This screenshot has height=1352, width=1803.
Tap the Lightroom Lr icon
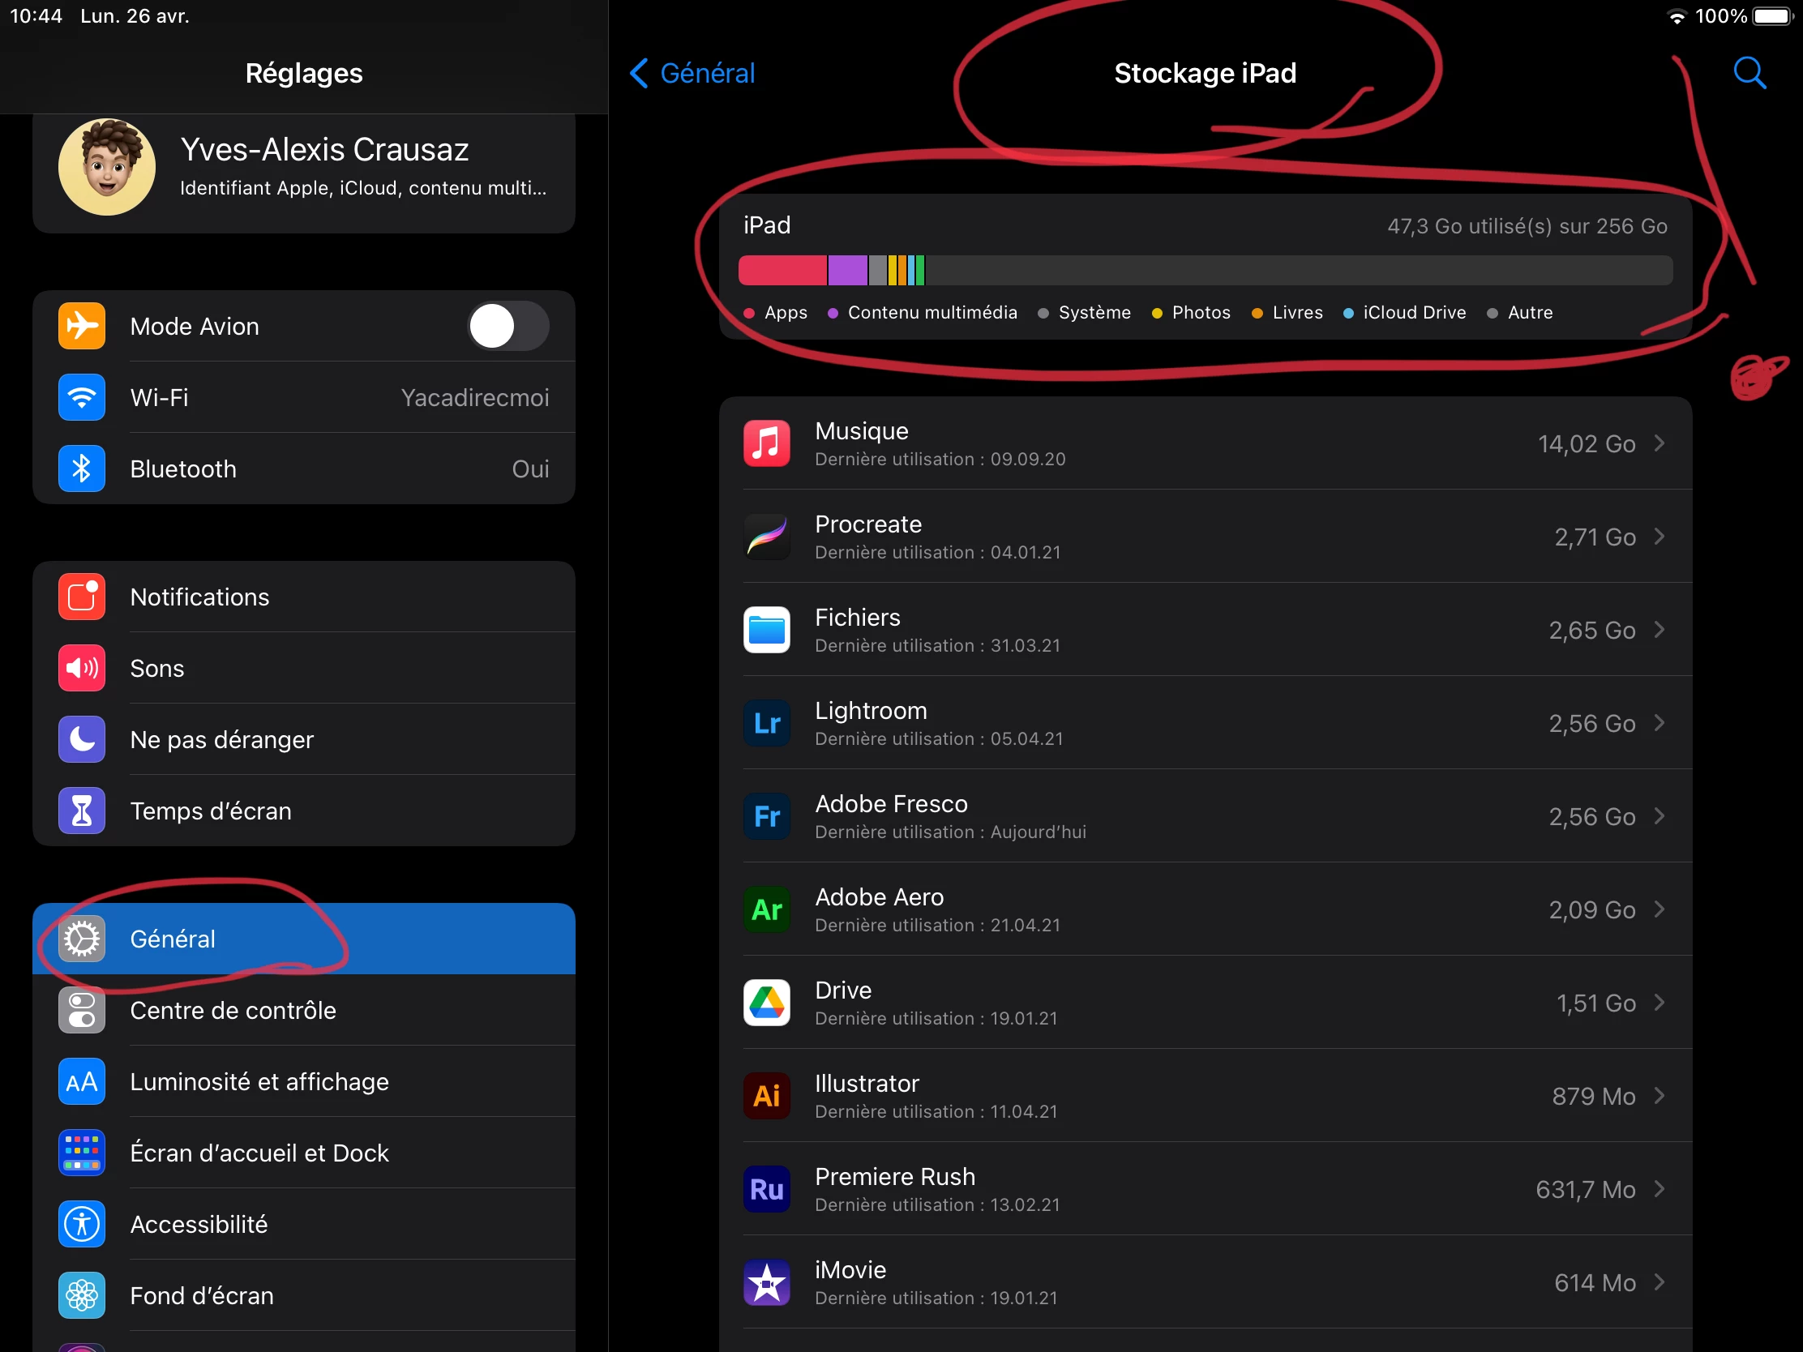point(766,724)
